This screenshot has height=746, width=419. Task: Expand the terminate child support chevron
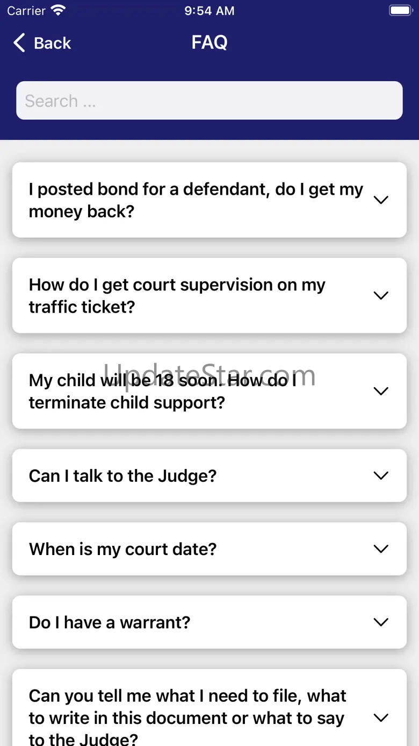click(381, 392)
